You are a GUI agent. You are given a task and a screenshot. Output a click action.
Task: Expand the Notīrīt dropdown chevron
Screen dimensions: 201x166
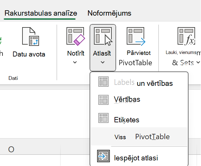pos(75,62)
